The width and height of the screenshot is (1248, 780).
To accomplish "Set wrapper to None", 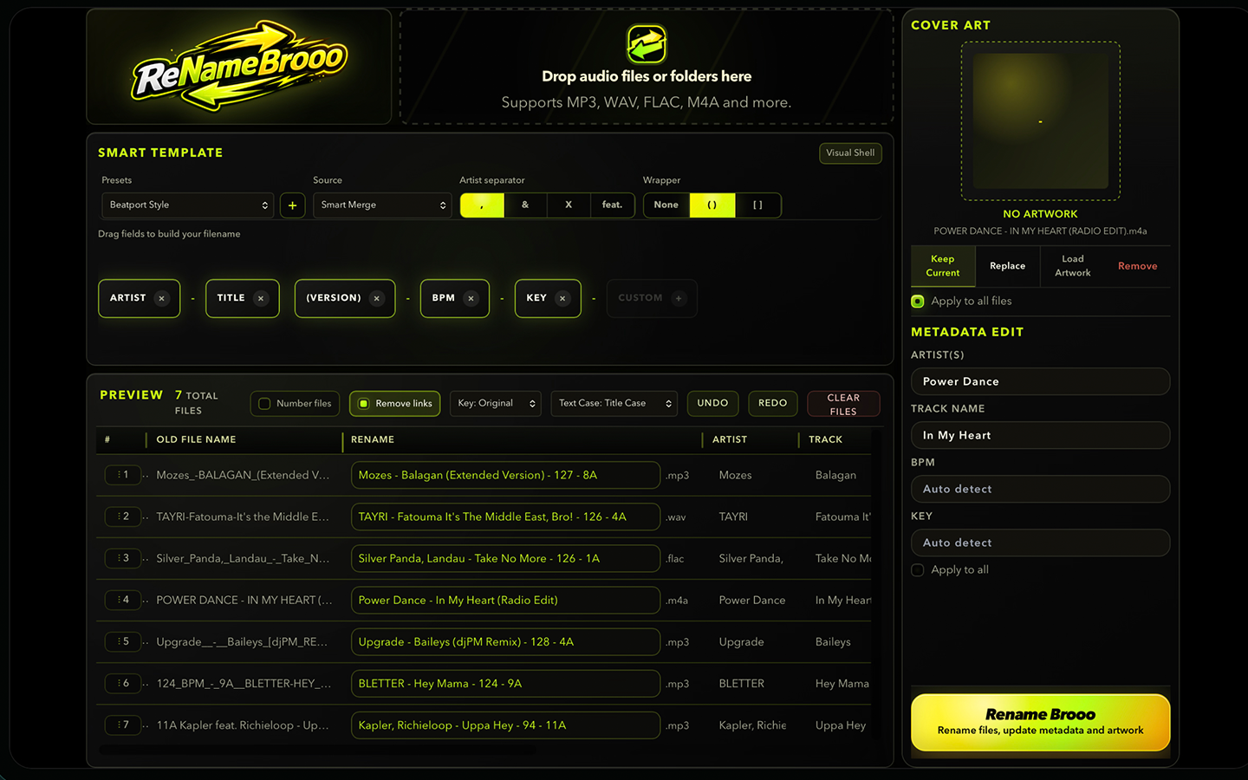I will [666, 205].
